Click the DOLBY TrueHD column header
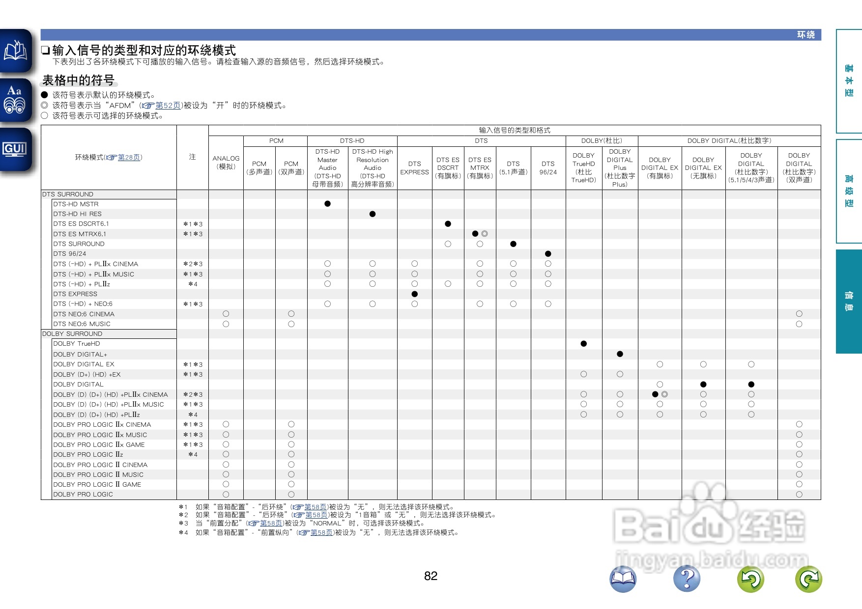 point(584,168)
